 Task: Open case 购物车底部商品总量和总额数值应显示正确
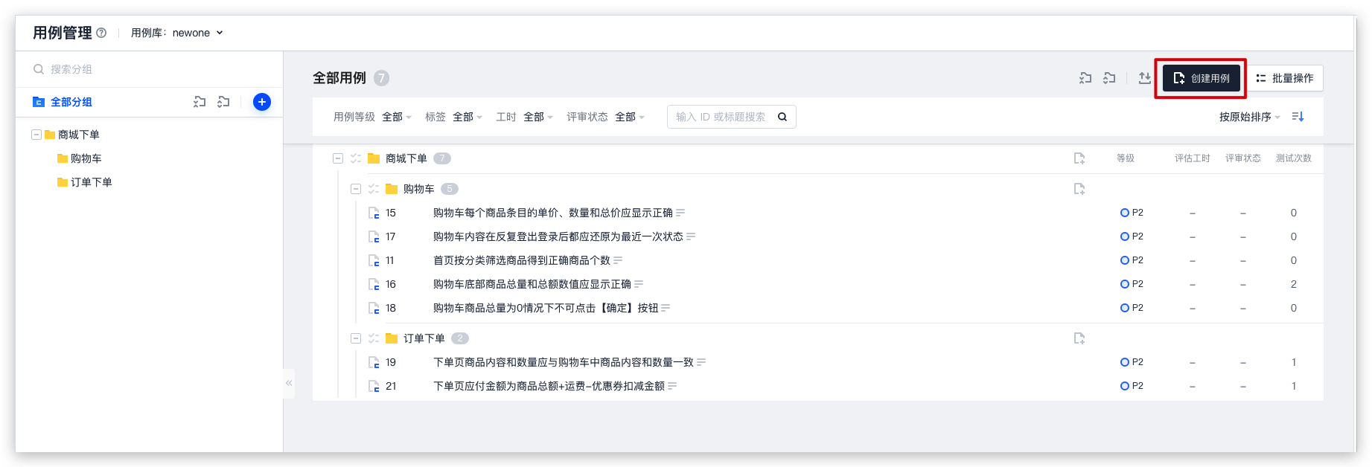[532, 284]
